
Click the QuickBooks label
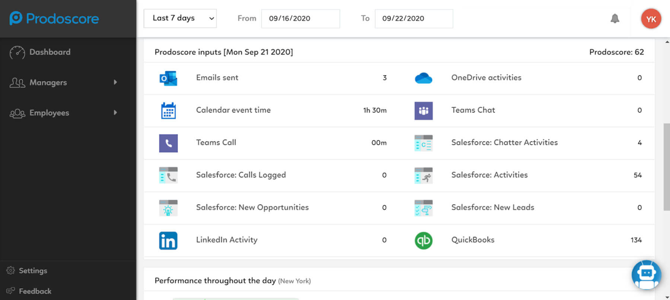[x=473, y=240]
